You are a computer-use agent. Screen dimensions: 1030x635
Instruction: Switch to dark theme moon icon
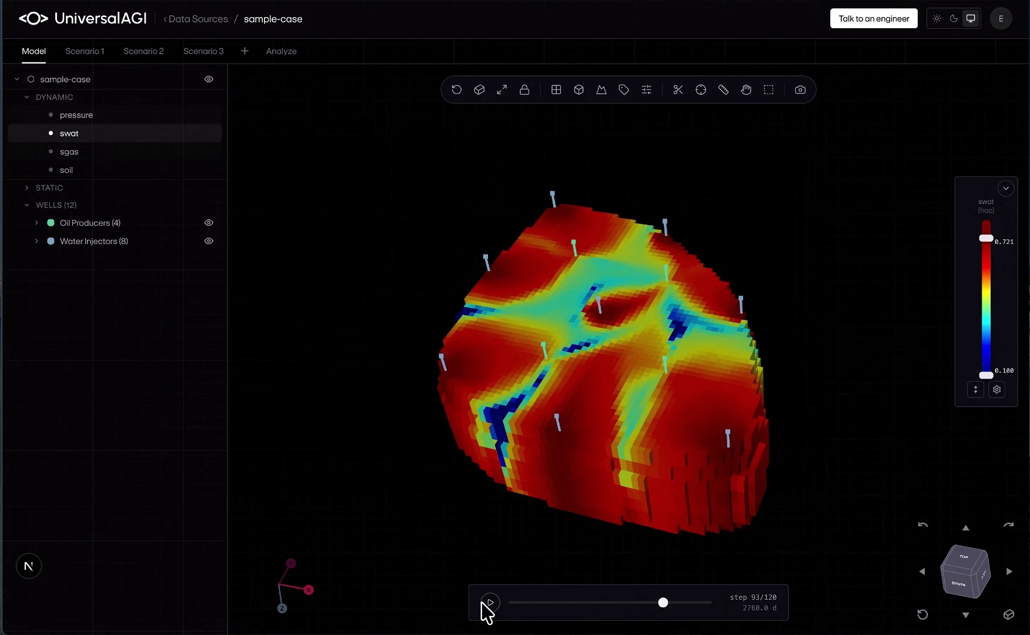coord(954,19)
